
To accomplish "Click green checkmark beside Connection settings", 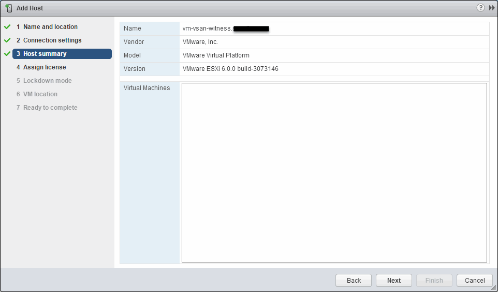I will click(7, 40).
